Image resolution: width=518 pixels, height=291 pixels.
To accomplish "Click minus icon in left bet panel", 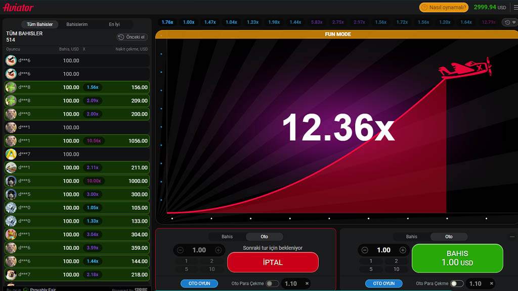I will point(180,250).
